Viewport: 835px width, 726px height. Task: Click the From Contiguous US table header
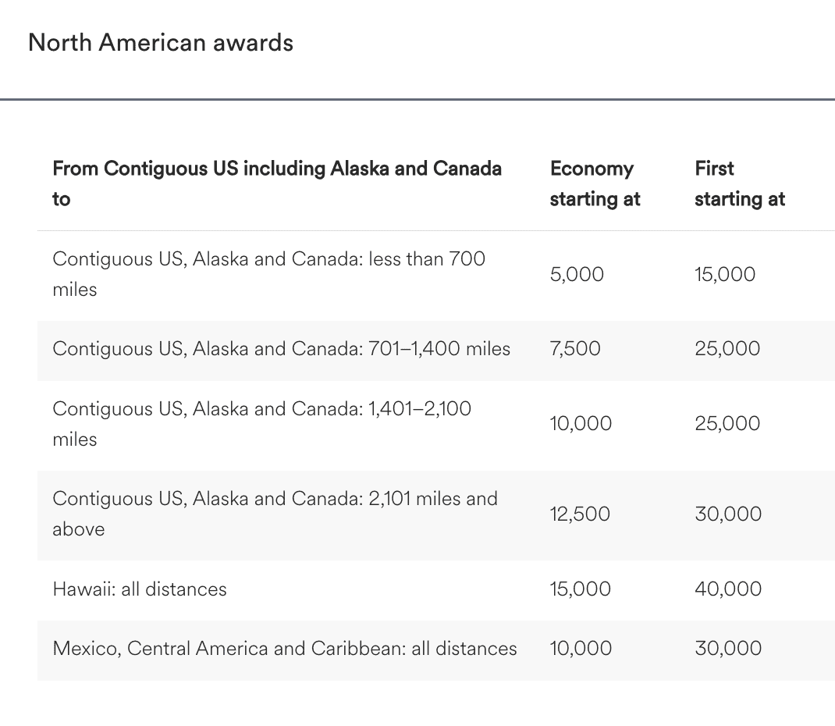[277, 183]
